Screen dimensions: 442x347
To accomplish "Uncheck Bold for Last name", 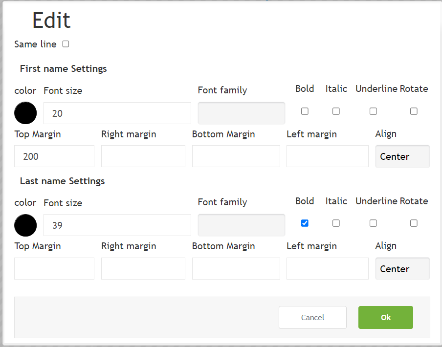I will click(305, 223).
